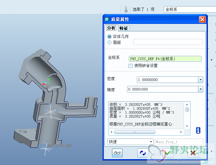The image size is (216, 165).
Task: Click the vertical scrollbar thumb in results
Action: (187, 110)
